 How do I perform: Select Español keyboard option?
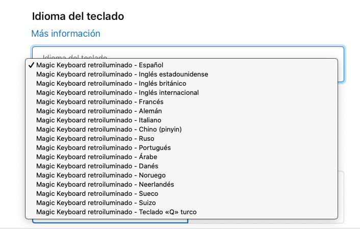pos(99,65)
